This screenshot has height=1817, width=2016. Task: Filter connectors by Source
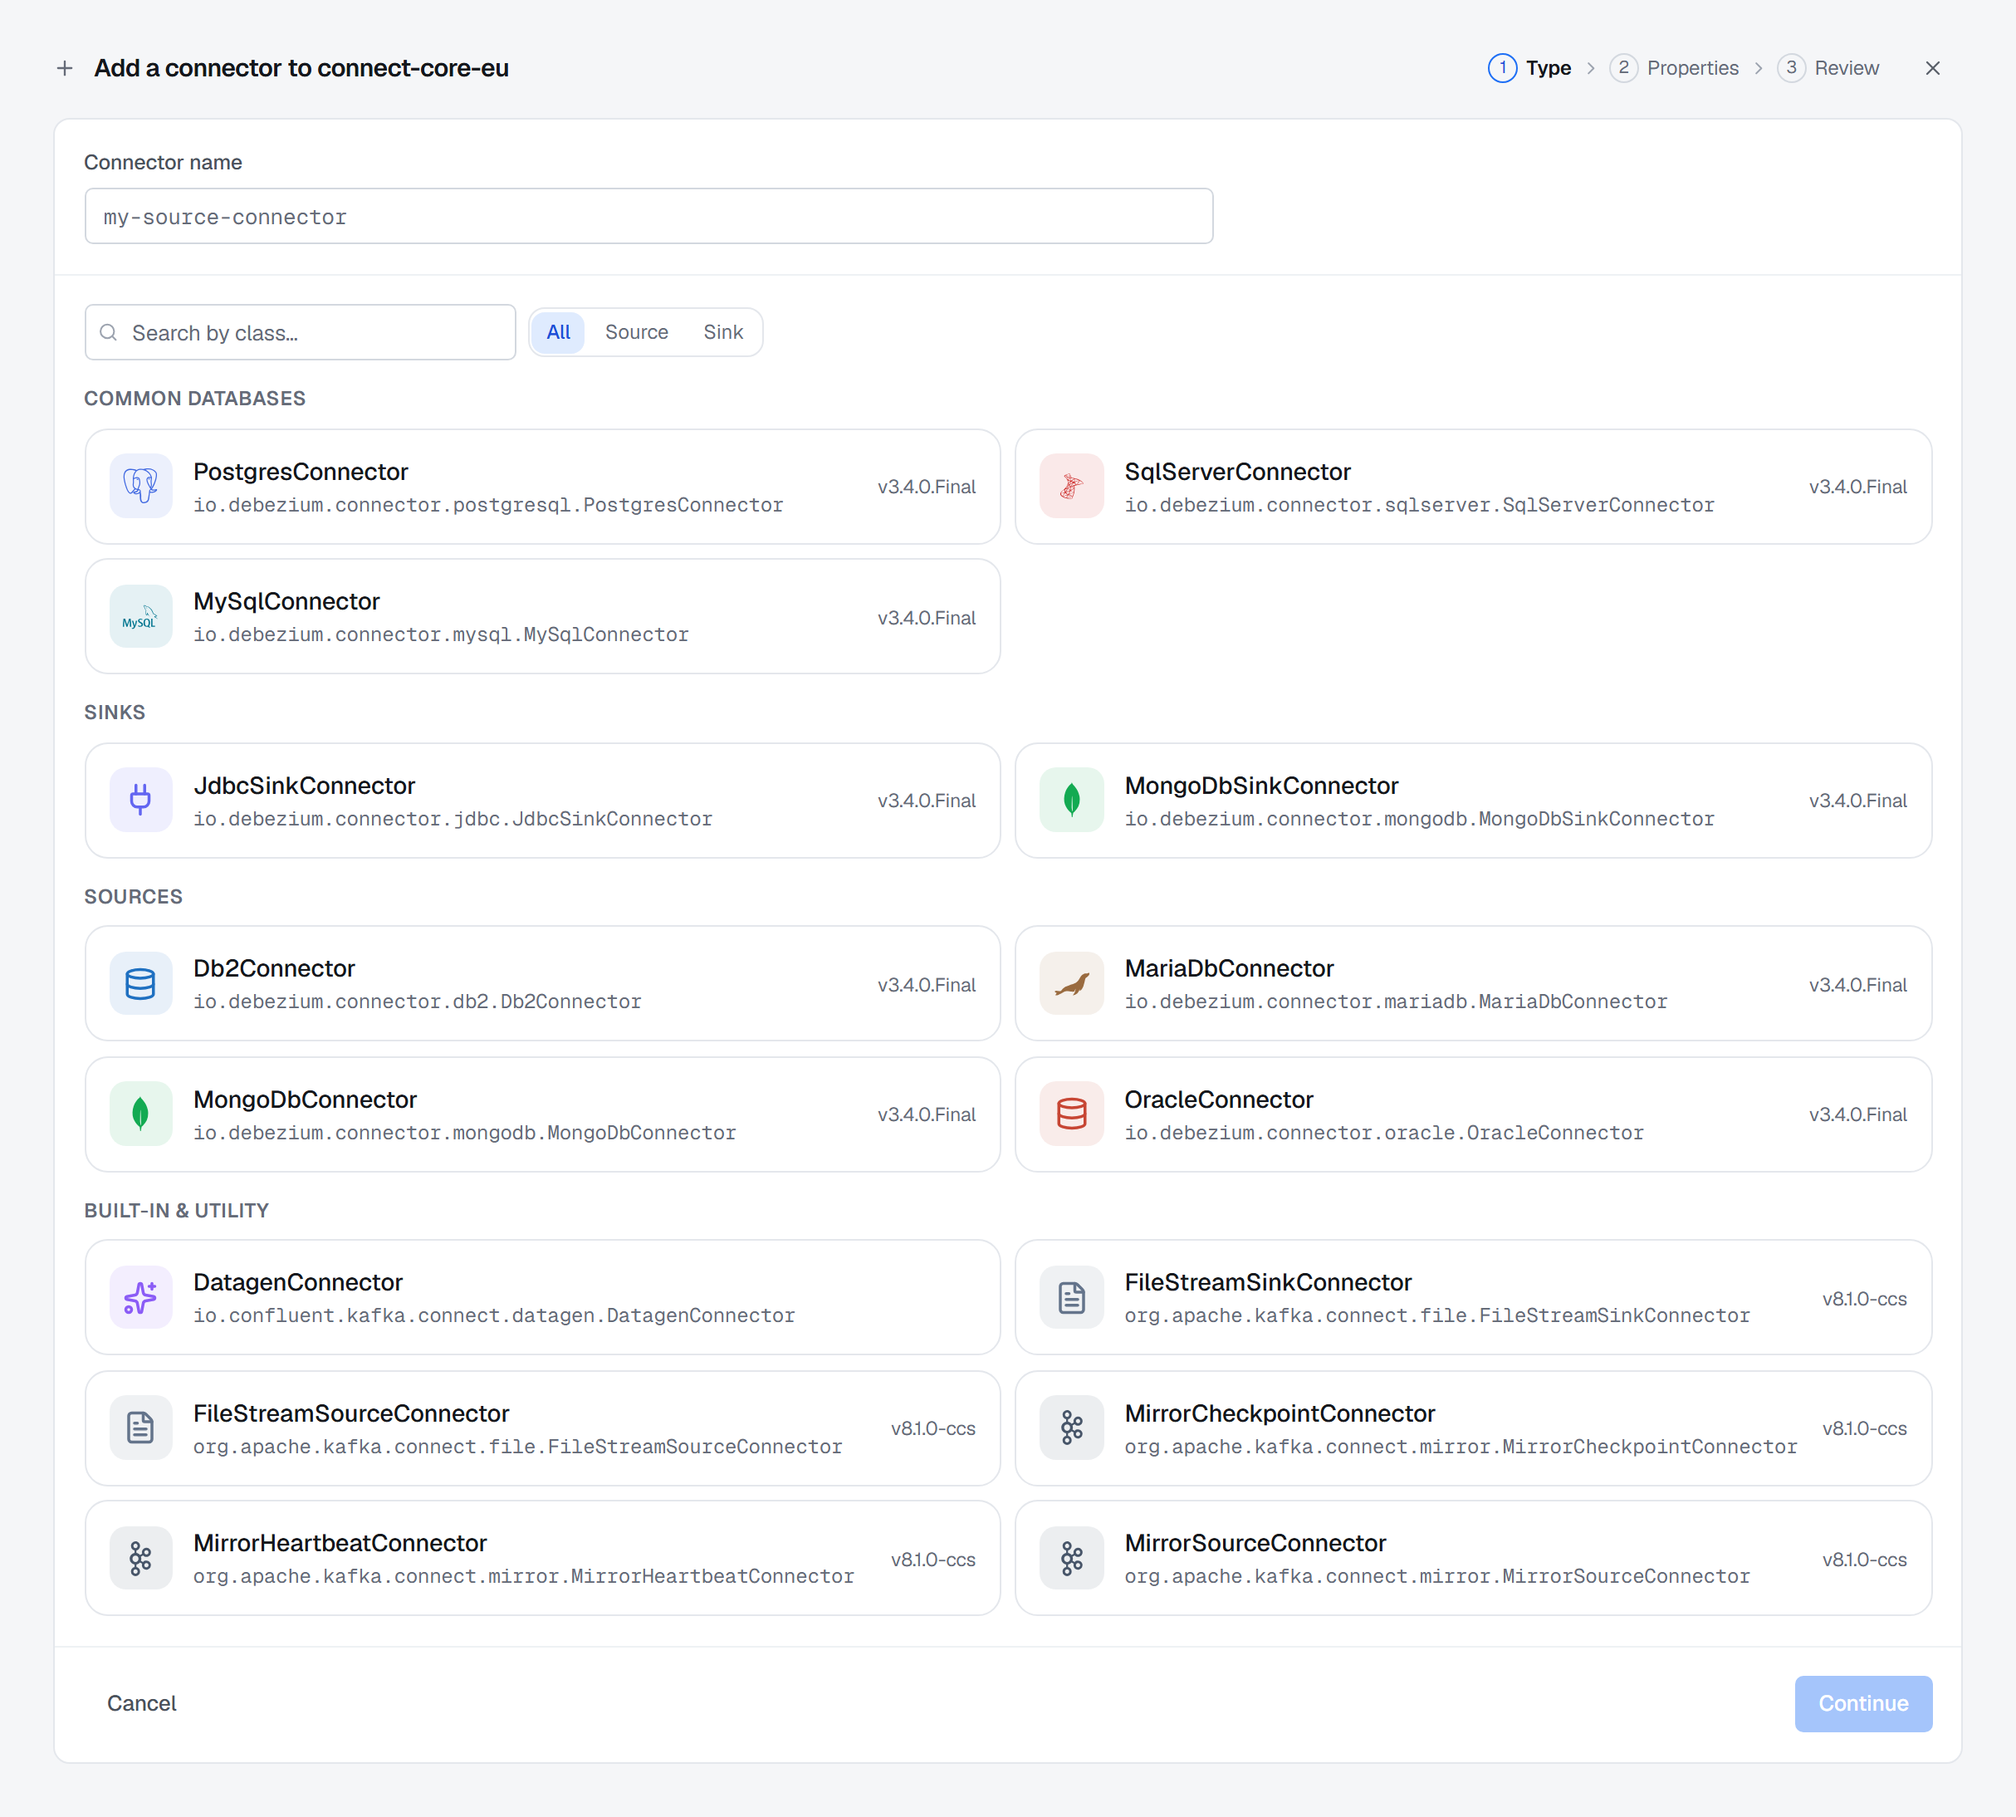coord(636,332)
